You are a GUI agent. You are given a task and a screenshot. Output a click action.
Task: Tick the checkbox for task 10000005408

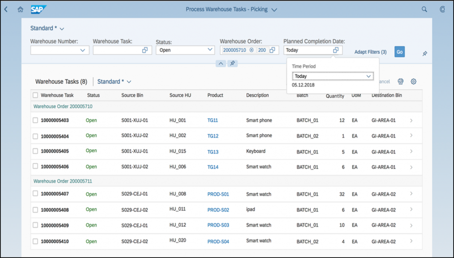click(35, 210)
